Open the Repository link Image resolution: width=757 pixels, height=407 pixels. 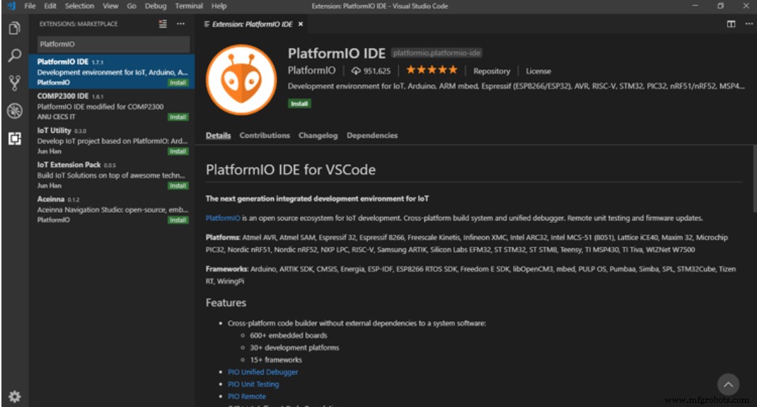pos(491,71)
